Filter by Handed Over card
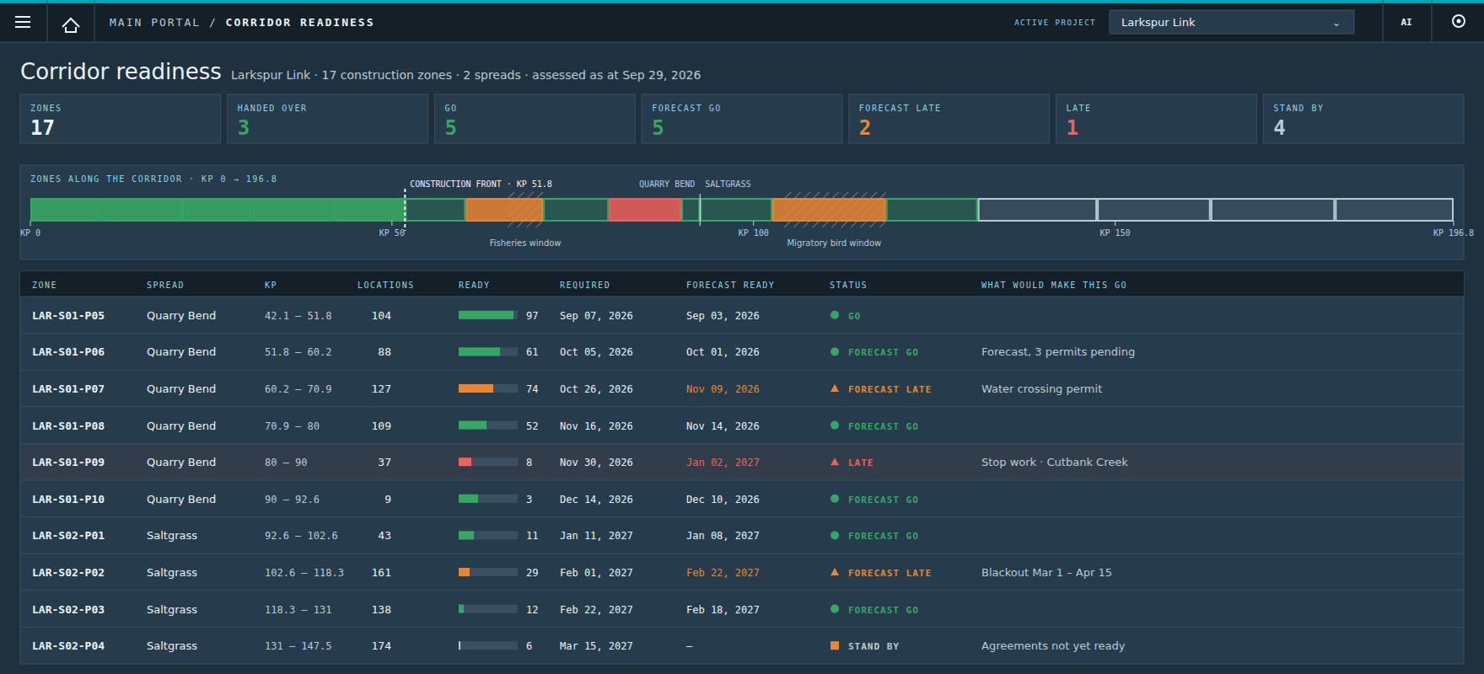This screenshot has height=674, width=1484. click(327, 119)
